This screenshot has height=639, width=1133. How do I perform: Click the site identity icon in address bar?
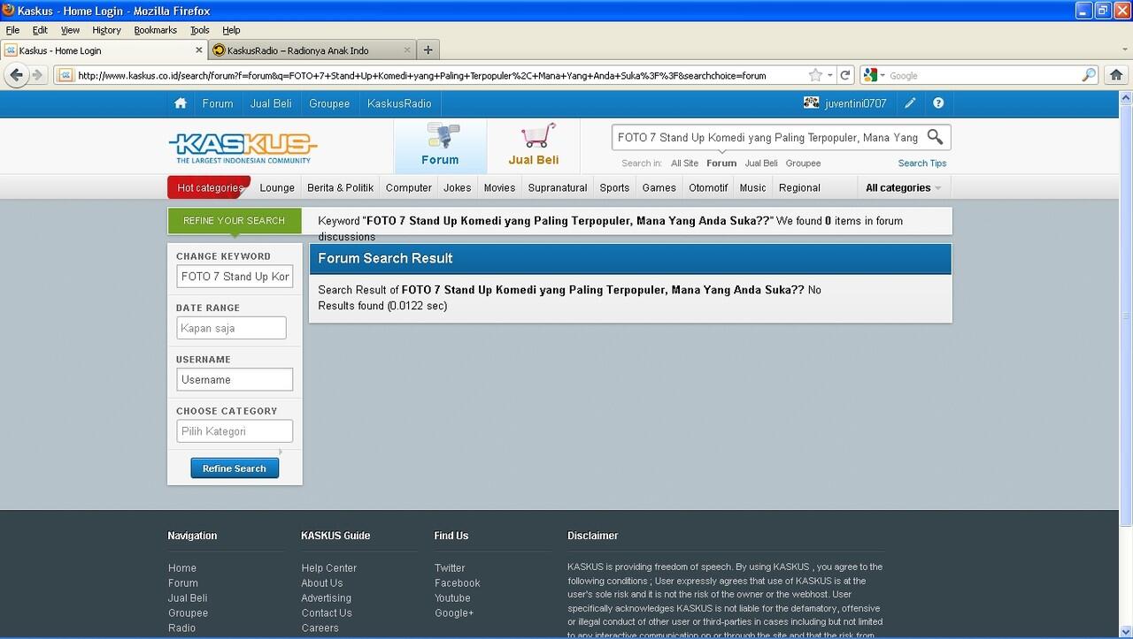point(66,75)
